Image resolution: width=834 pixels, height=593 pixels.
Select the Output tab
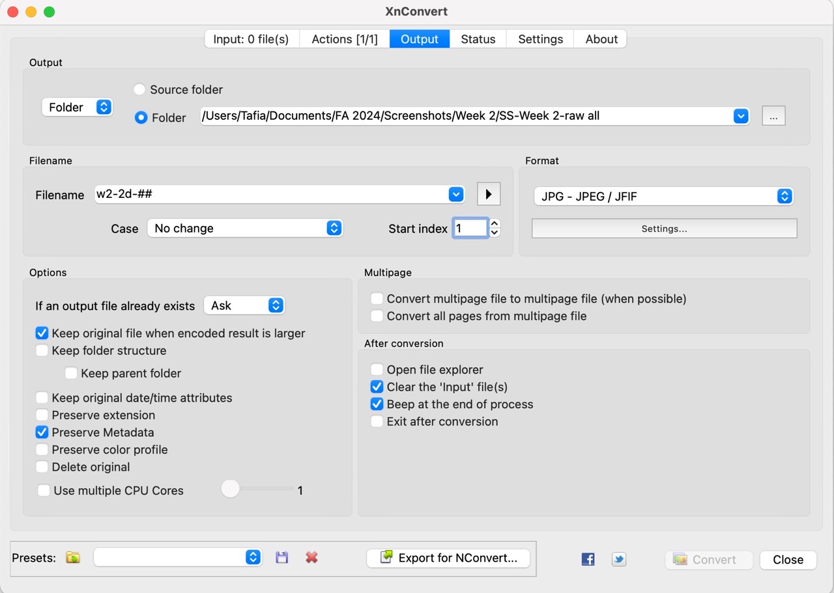tap(420, 39)
